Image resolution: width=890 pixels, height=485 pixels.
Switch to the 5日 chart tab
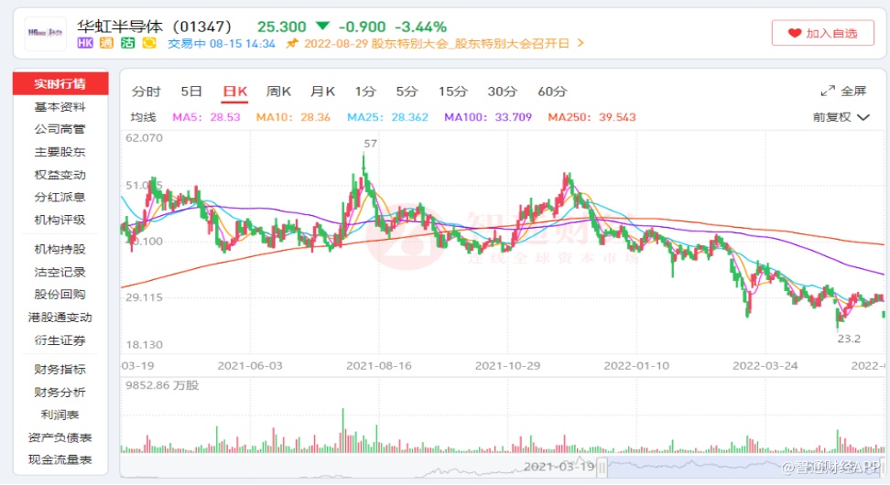click(x=191, y=92)
